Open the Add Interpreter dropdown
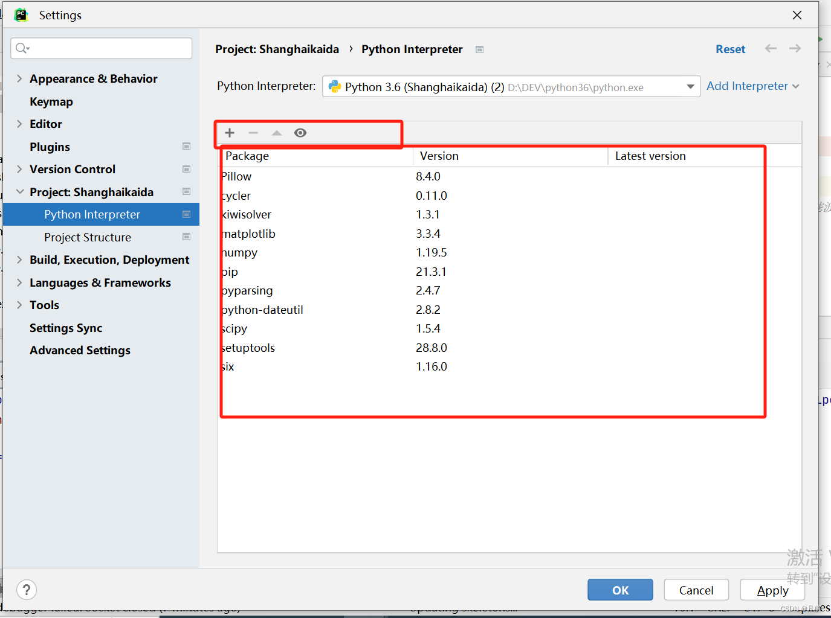Image resolution: width=831 pixels, height=618 pixels. pyautogui.click(x=753, y=86)
